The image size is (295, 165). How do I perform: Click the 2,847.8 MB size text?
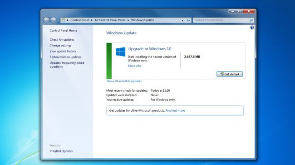point(192,57)
